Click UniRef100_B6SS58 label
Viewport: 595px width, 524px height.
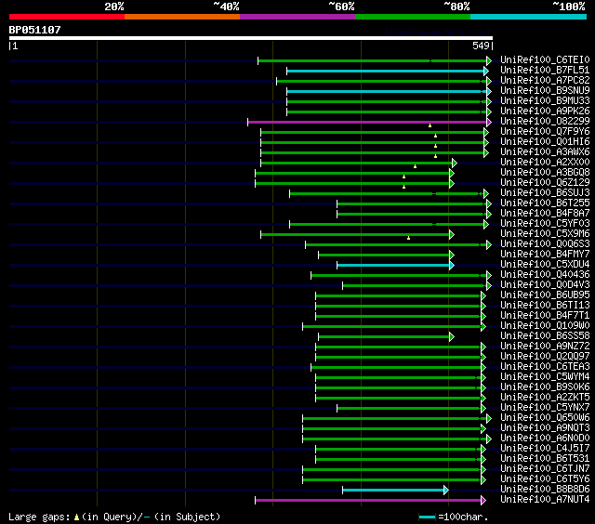coord(545,336)
